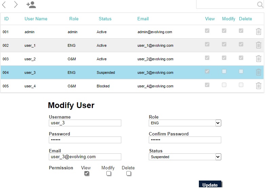The image size is (269, 189).
Task: Click the Update button
Action: click(x=210, y=185)
